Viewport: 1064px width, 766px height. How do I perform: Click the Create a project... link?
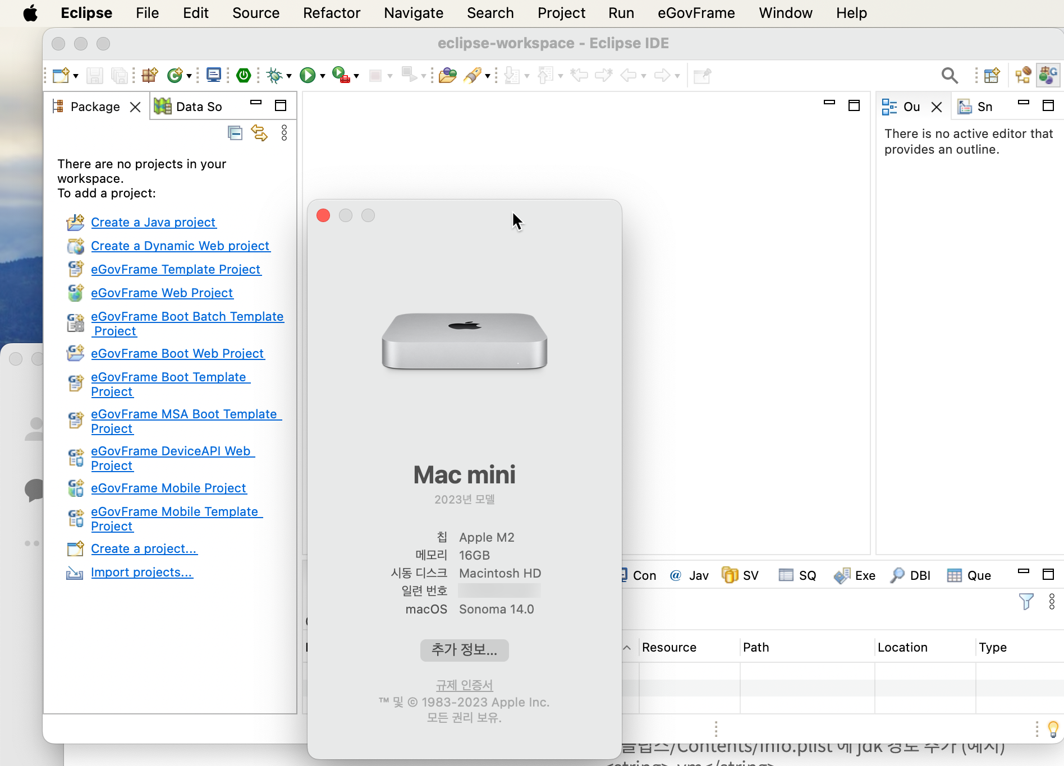click(144, 548)
